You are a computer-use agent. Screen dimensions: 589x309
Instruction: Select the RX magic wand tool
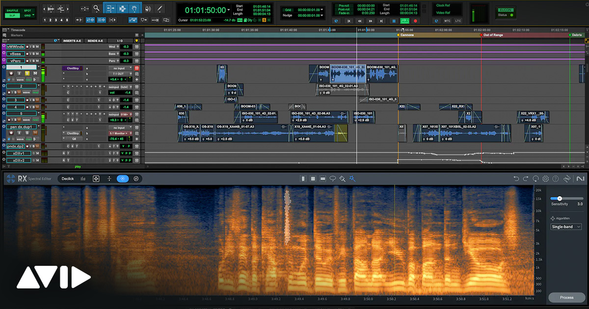(x=352, y=179)
